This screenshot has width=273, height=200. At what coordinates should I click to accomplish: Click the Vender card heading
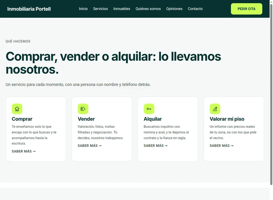point(86,119)
